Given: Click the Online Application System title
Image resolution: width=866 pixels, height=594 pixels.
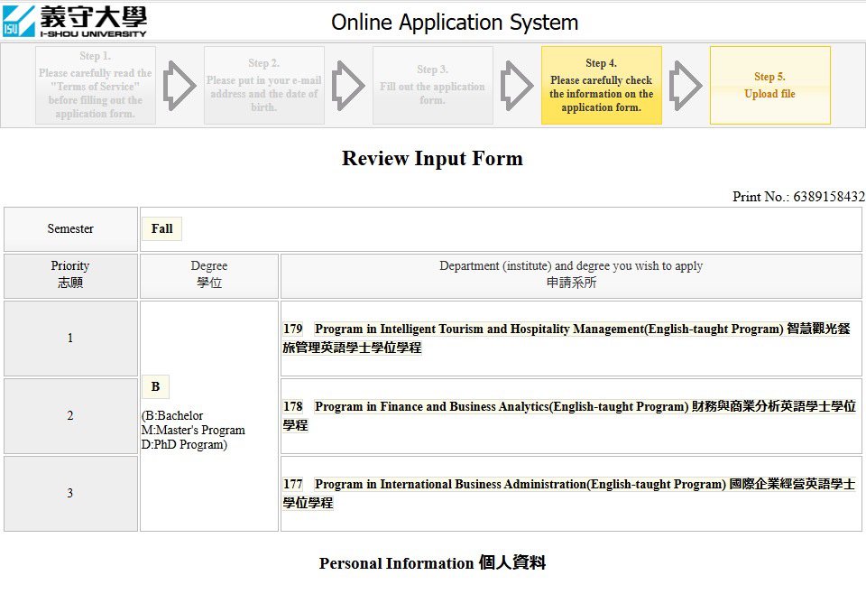Looking at the screenshot, I should 455,22.
